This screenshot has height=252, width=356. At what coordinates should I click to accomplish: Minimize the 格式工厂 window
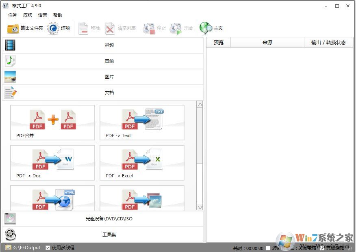click(326, 6)
